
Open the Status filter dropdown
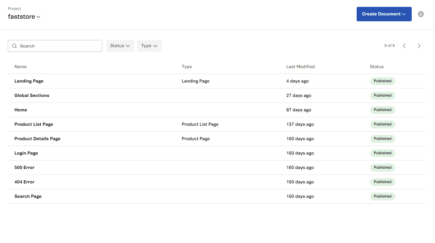click(120, 46)
